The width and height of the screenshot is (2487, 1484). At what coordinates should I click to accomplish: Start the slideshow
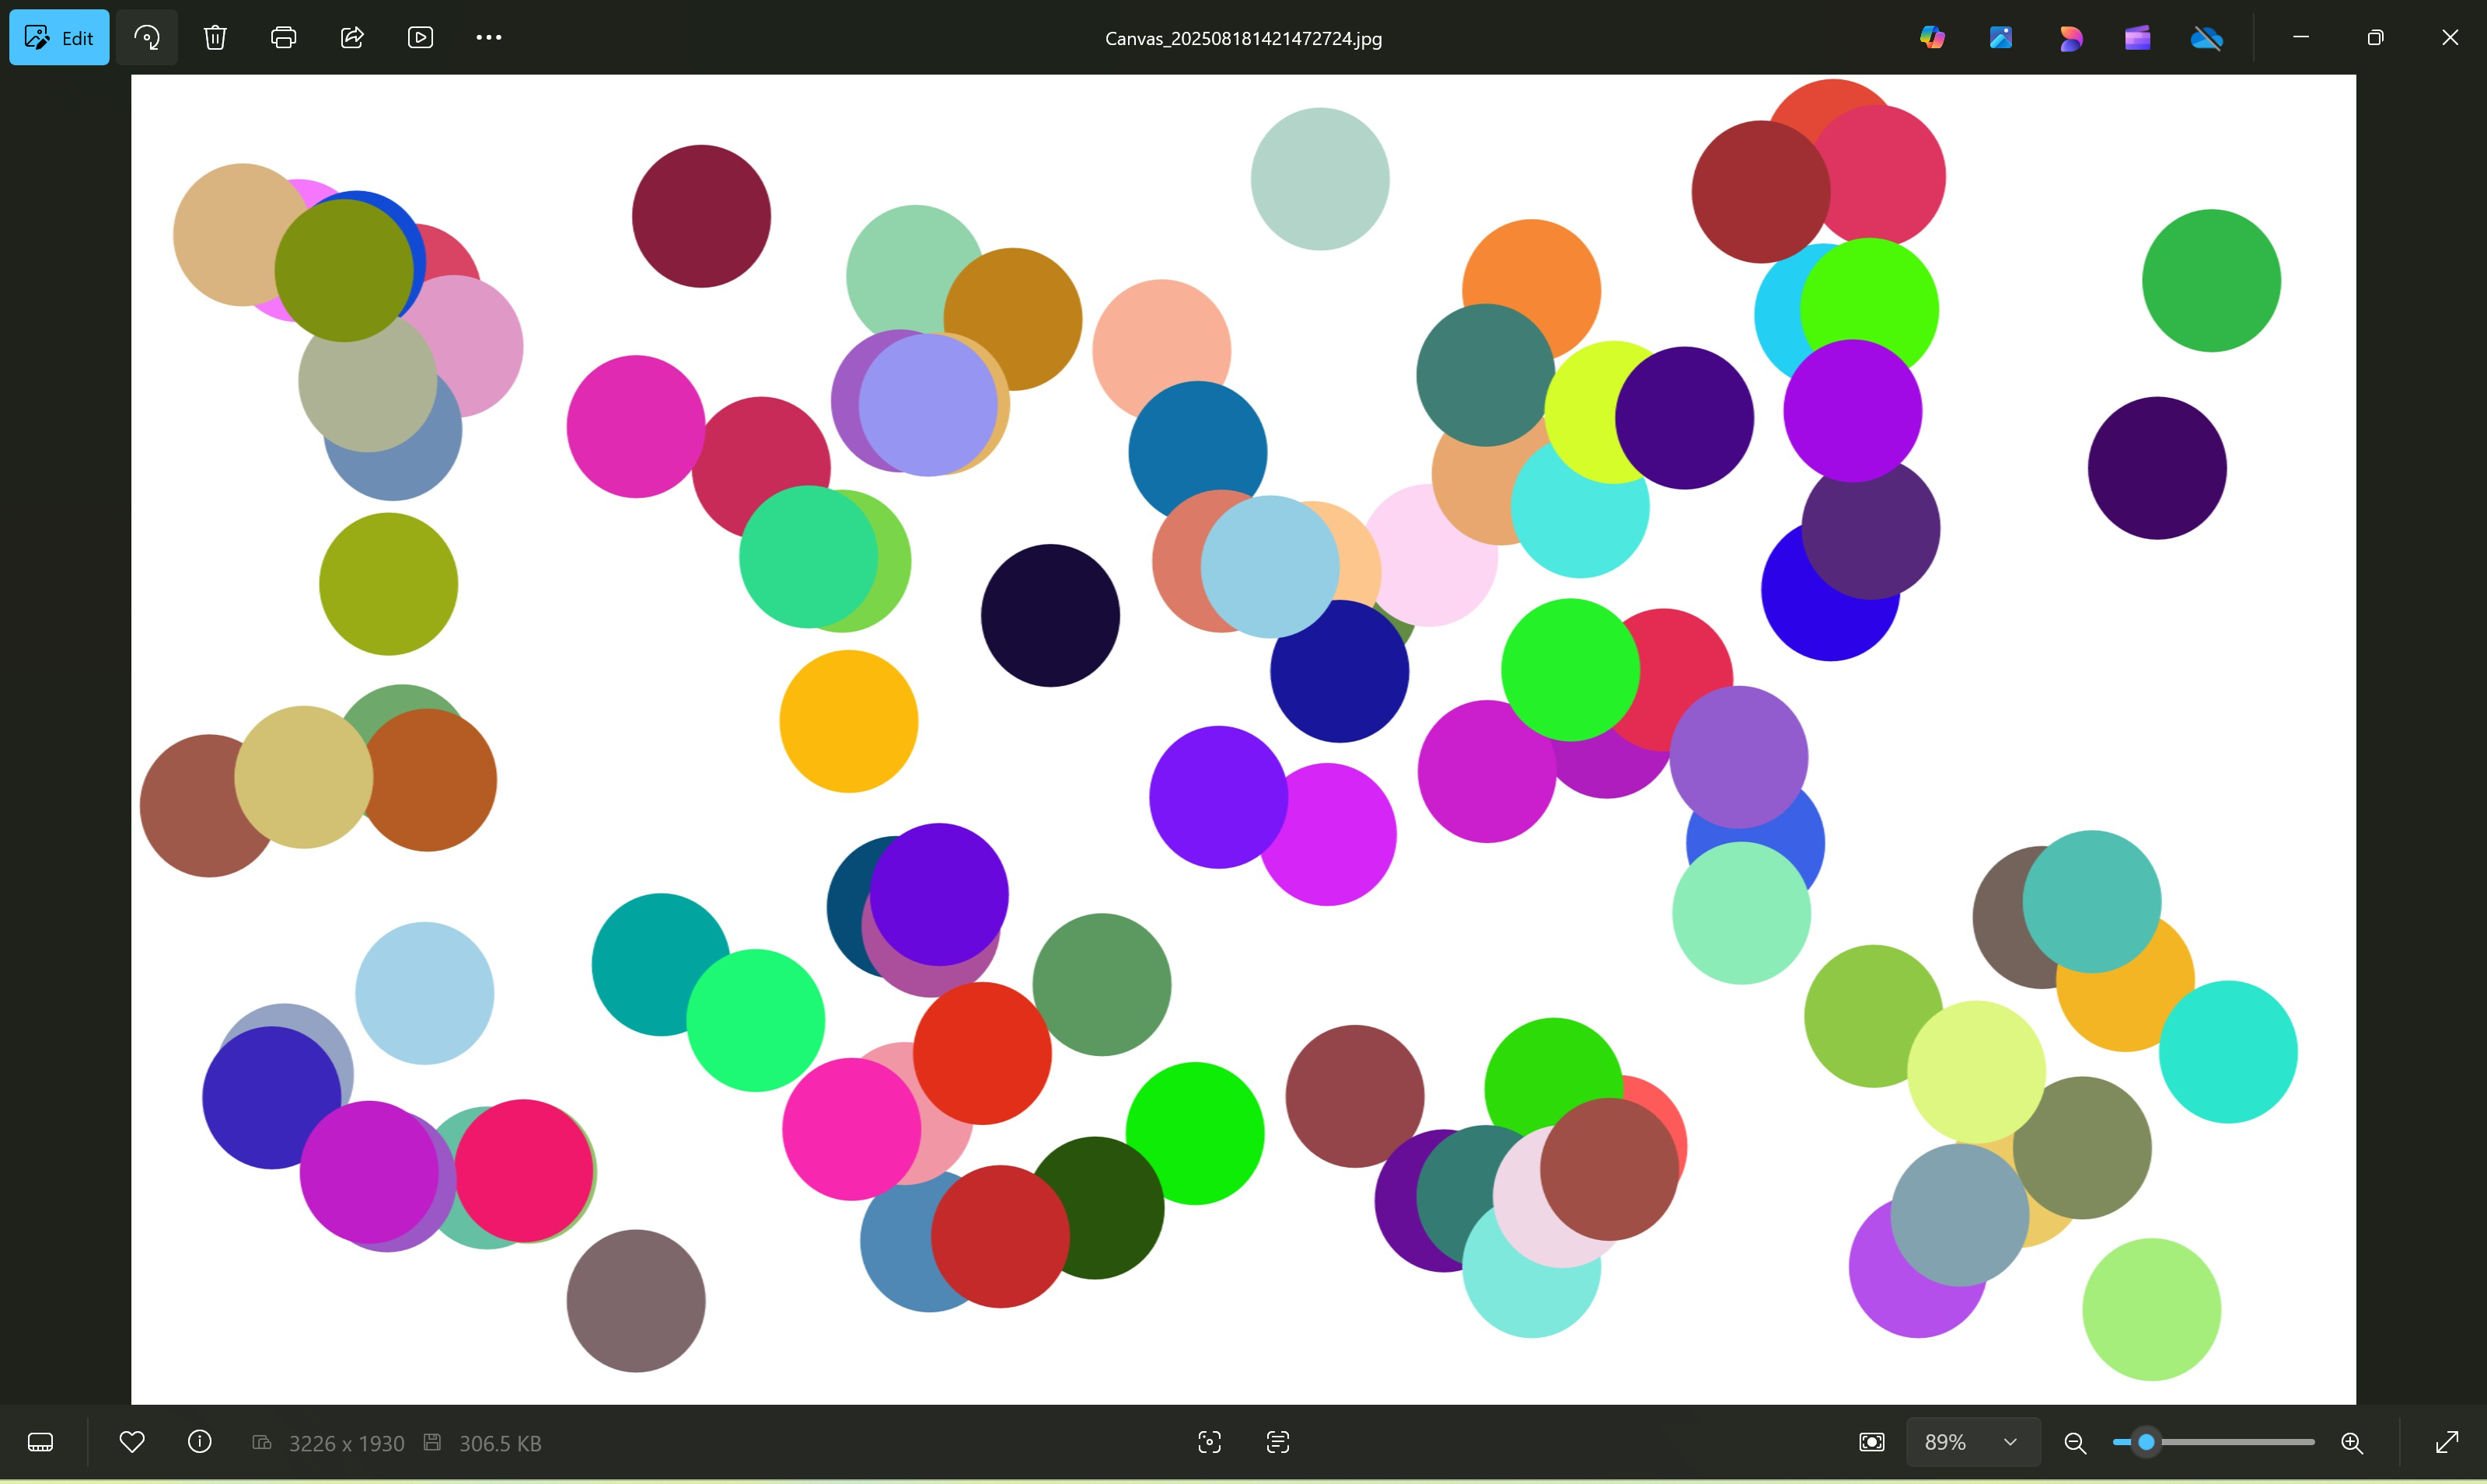tap(420, 38)
